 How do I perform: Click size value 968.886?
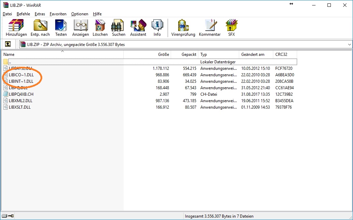(x=162, y=75)
